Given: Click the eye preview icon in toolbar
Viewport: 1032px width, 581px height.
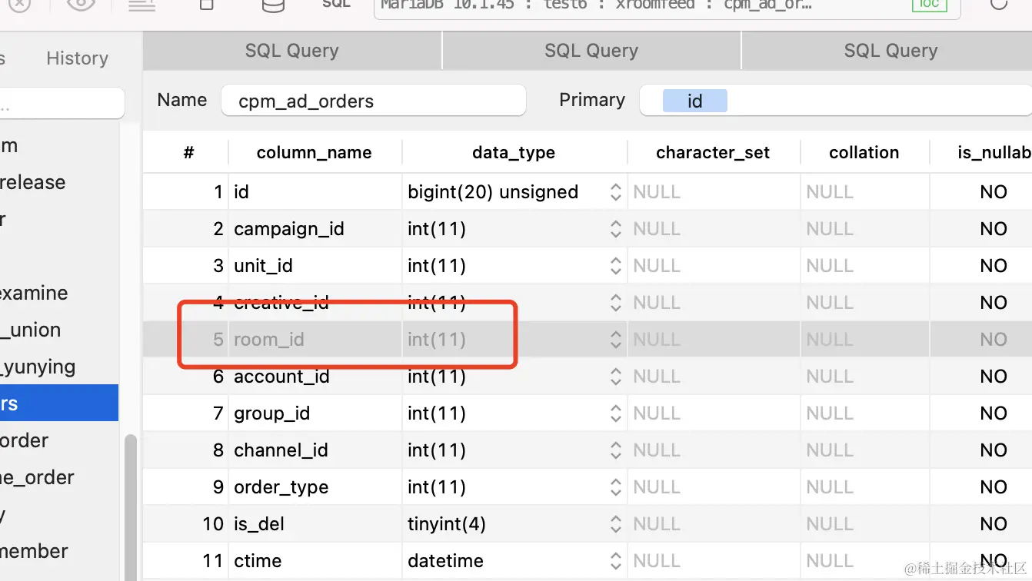Looking at the screenshot, I should [80, 5].
